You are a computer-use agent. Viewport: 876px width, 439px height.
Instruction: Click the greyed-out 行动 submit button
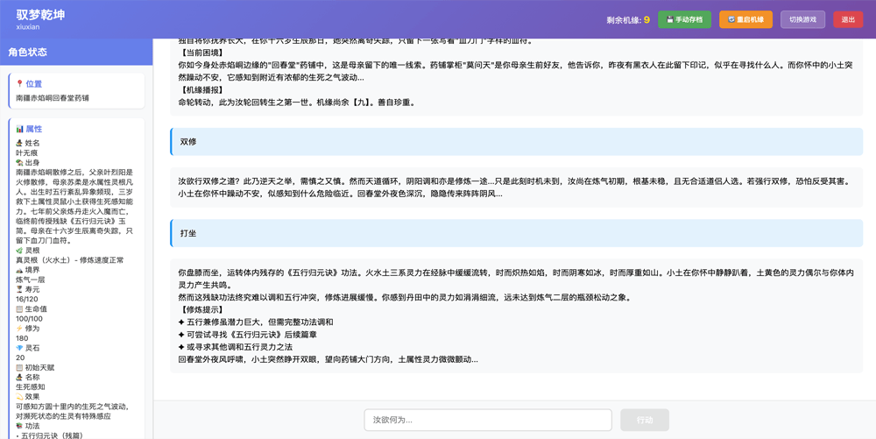pyautogui.click(x=644, y=420)
